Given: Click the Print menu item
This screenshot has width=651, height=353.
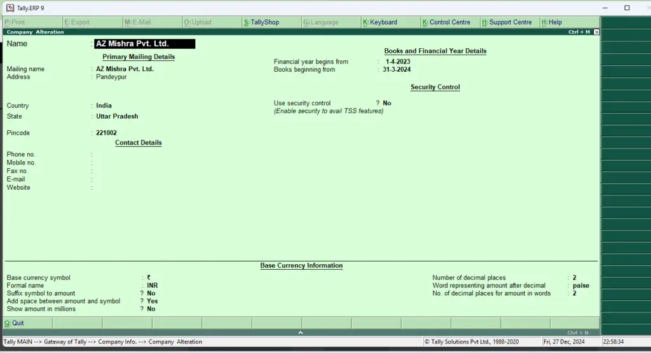Looking at the screenshot, I should point(15,22).
